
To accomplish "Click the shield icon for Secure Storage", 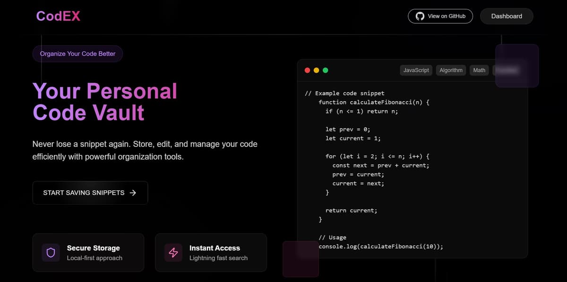I will point(51,253).
